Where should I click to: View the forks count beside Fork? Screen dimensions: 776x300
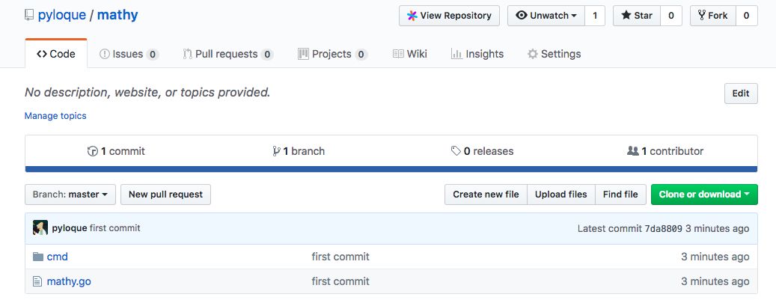point(746,16)
